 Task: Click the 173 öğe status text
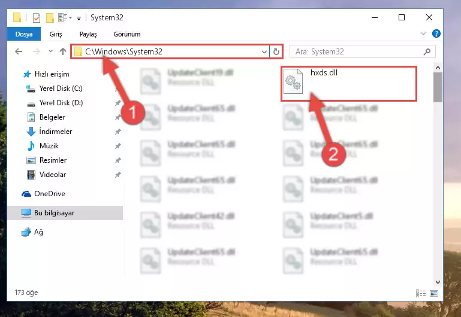click(26, 292)
